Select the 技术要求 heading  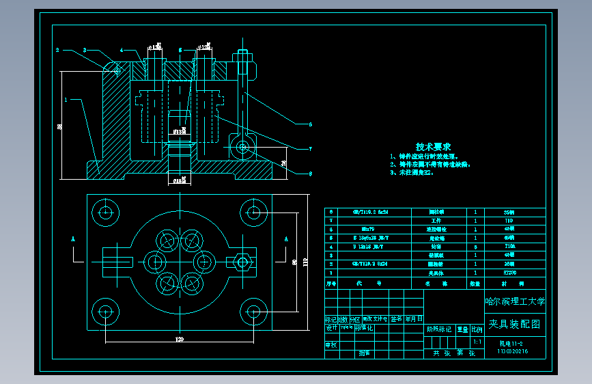pyautogui.click(x=433, y=147)
